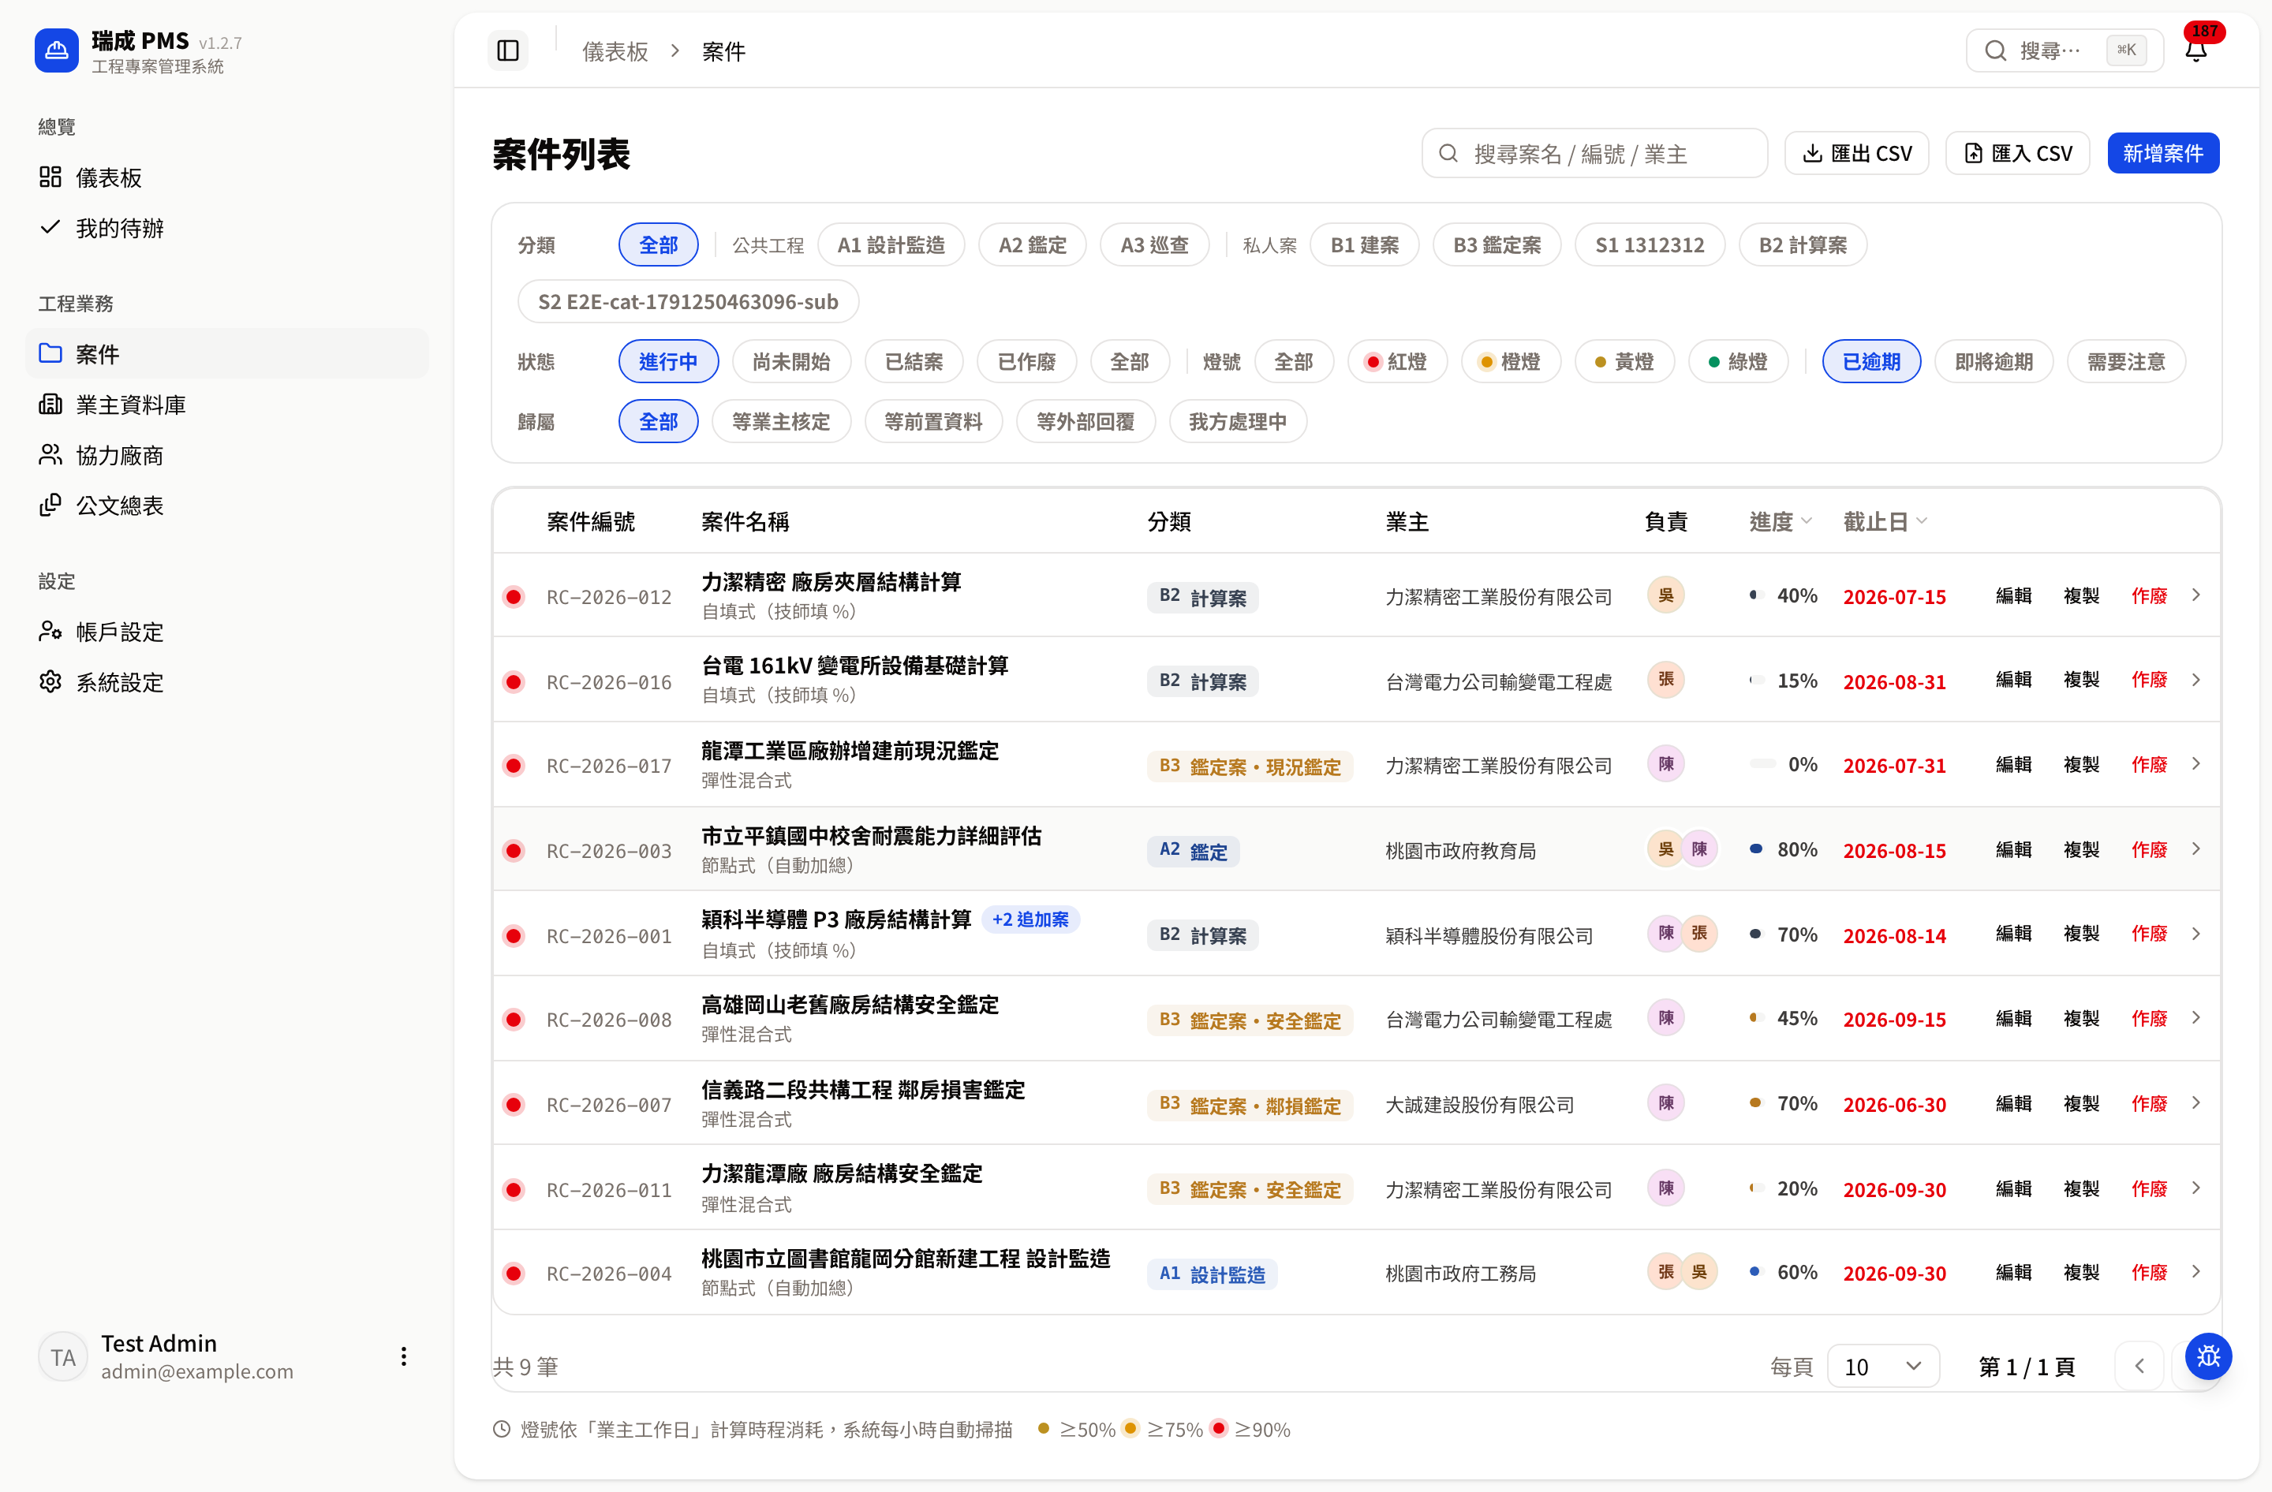Click the 匯入 CSV button

[x=2017, y=154]
